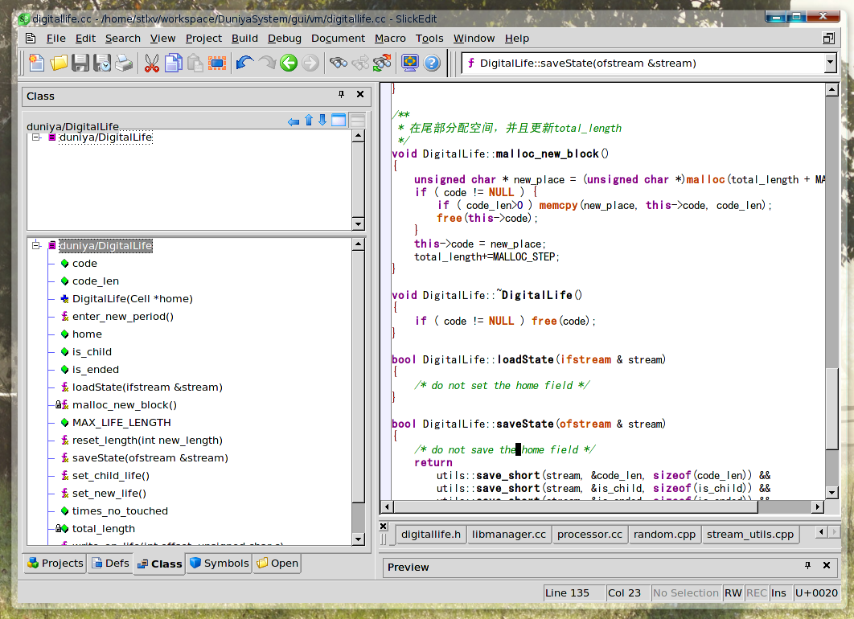The image size is (854, 619).
Task: Click the grey split-pane icon in Class panel
Action: 358,121
